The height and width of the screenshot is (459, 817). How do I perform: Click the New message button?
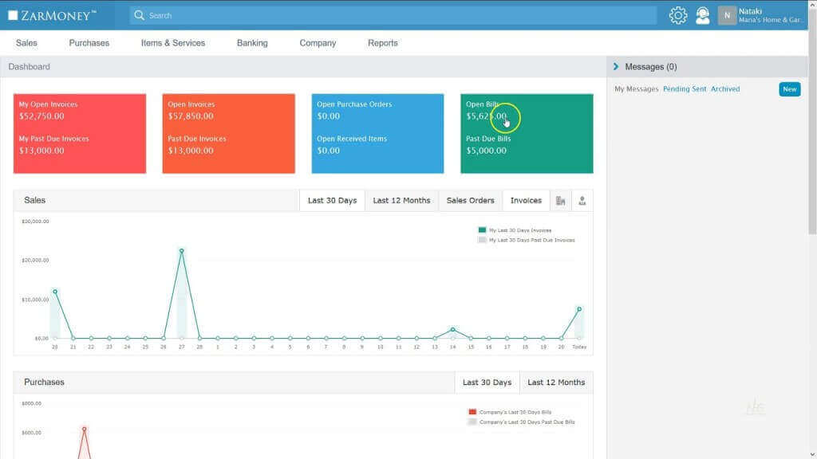click(789, 89)
